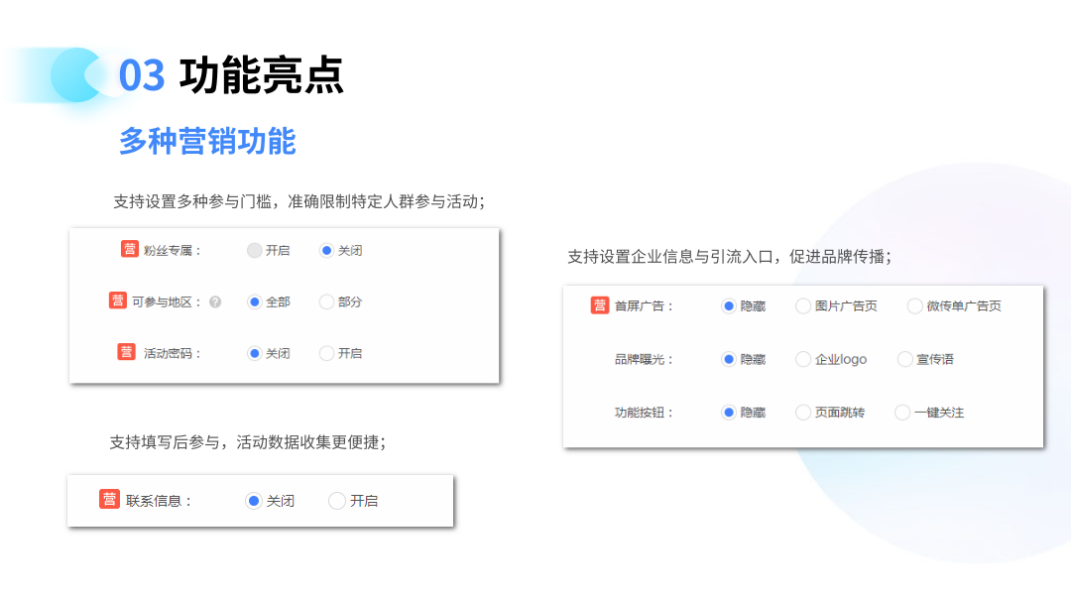
Task: Click the 首屏广告 label
Action: point(644,306)
